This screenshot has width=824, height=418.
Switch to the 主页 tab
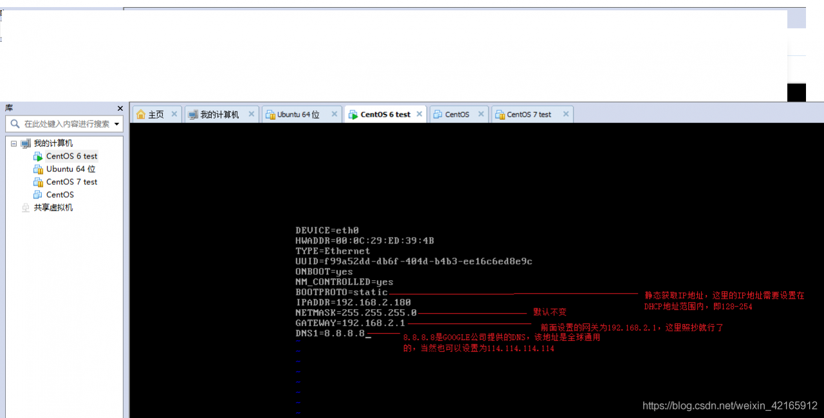coord(156,115)
